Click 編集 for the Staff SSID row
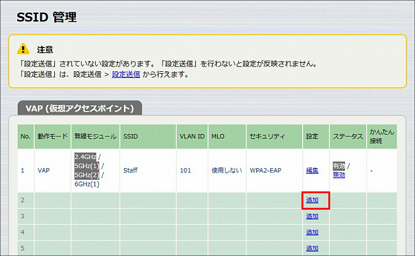 click(312, 171)
